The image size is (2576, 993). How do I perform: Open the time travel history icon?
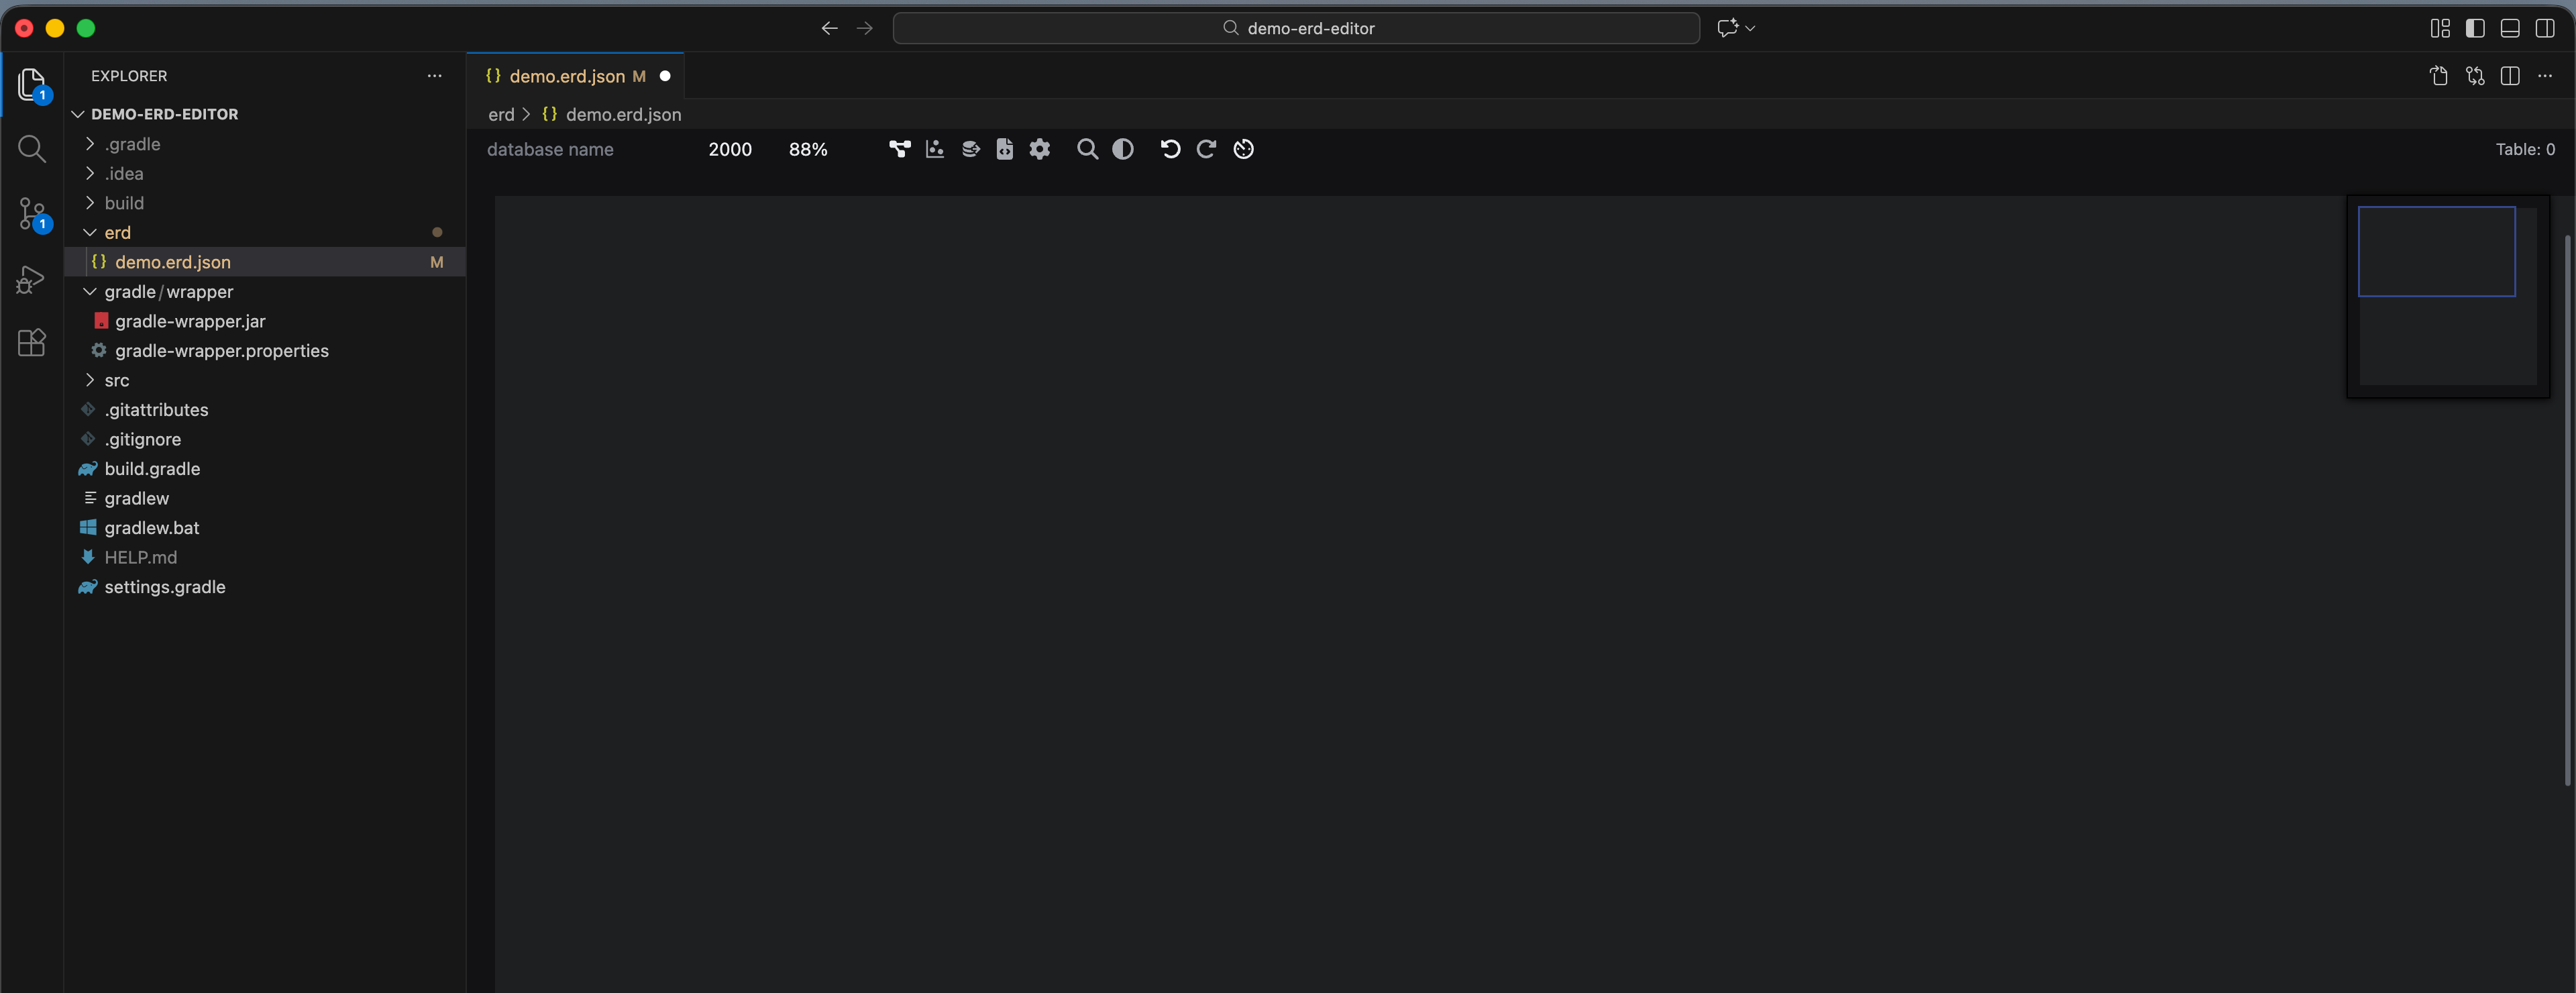point(1243,149)
